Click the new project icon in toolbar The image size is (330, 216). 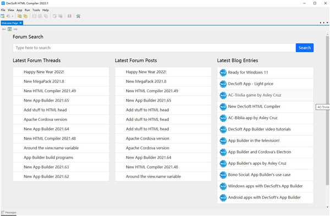click(x=3, y=16)
